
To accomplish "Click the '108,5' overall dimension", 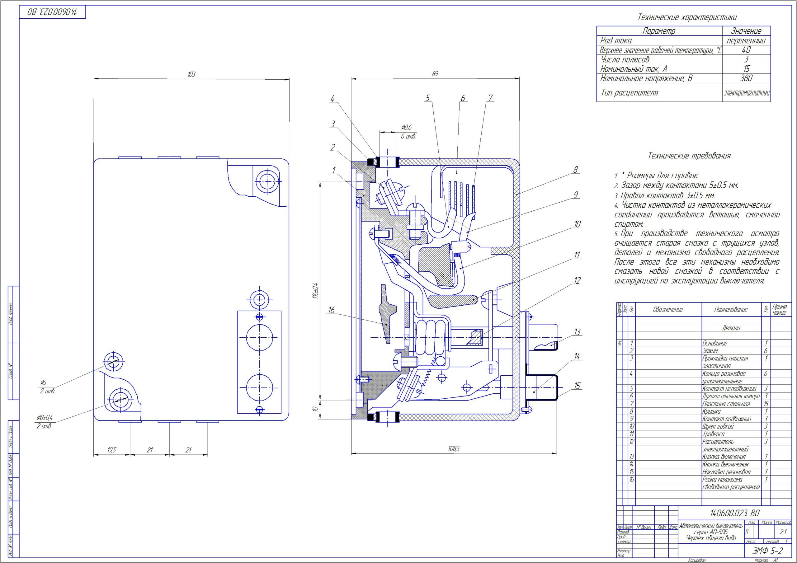I will tap(454, 448).
